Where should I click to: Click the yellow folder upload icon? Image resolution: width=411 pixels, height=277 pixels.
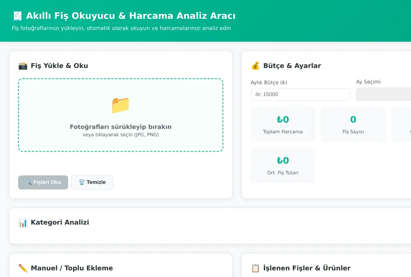coord(121,105)
